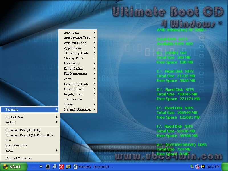Expand the Anti-Spyware Tools submenu
This screenshot has height=171, width=228.
(78, 38)
